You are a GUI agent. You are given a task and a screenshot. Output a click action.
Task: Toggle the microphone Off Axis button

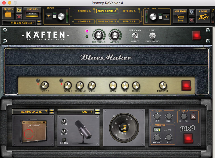coord(64,140)
